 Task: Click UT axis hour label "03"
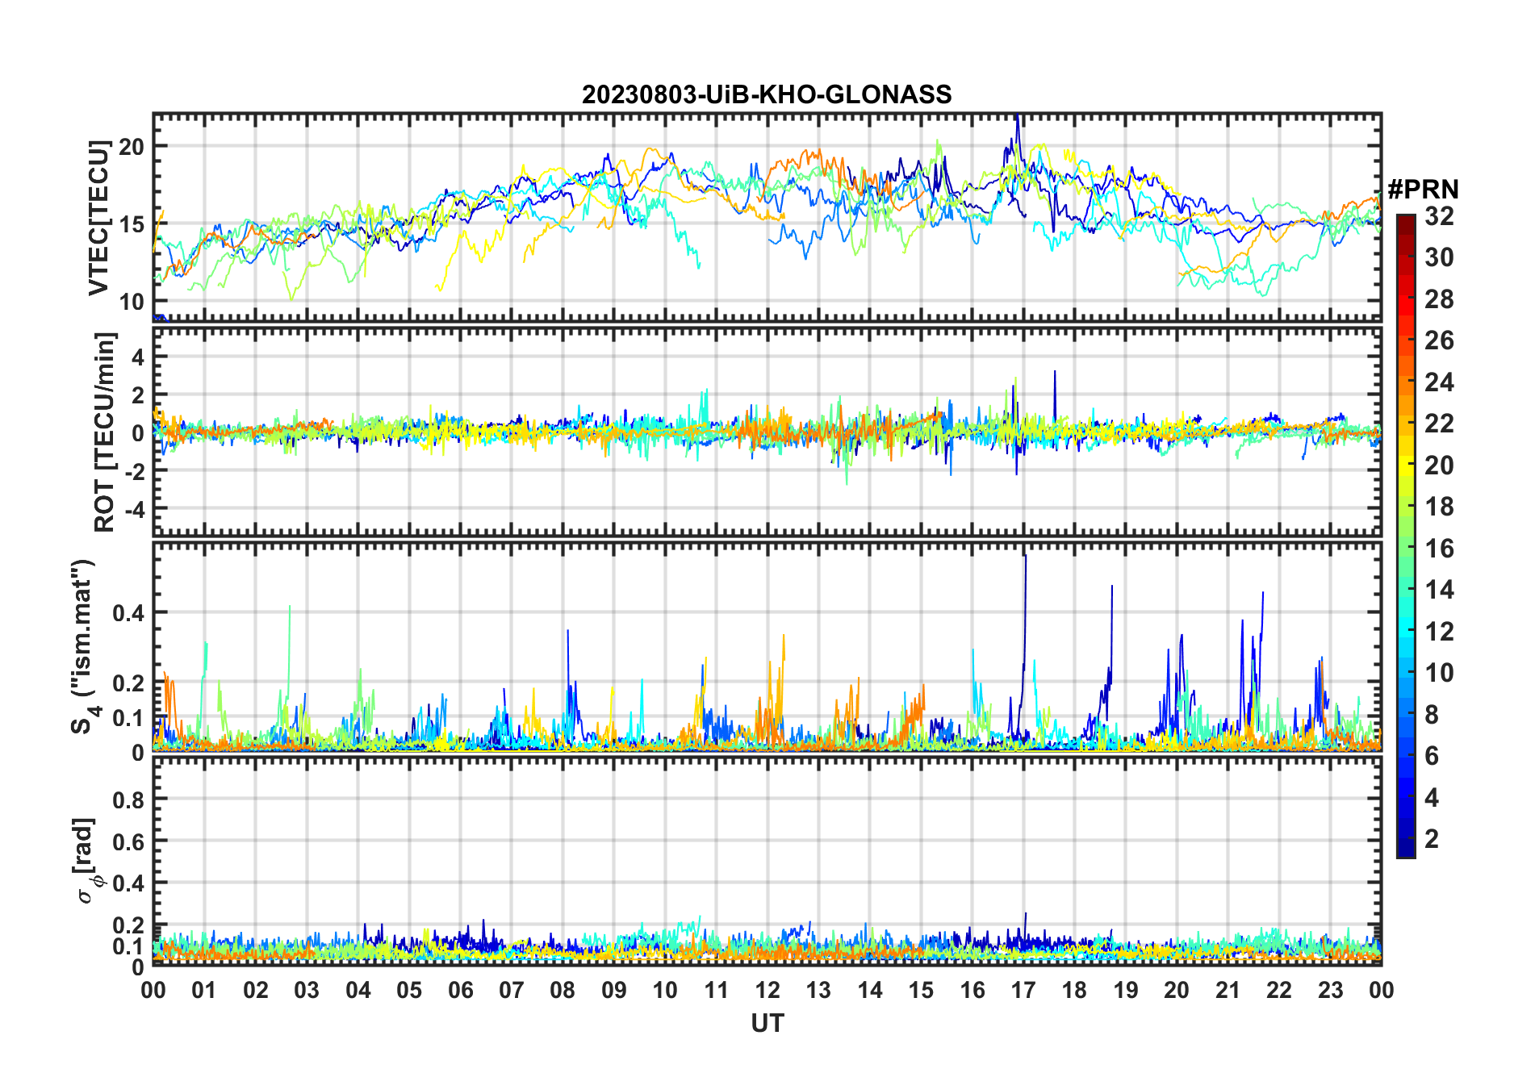(x=307, y=991)
